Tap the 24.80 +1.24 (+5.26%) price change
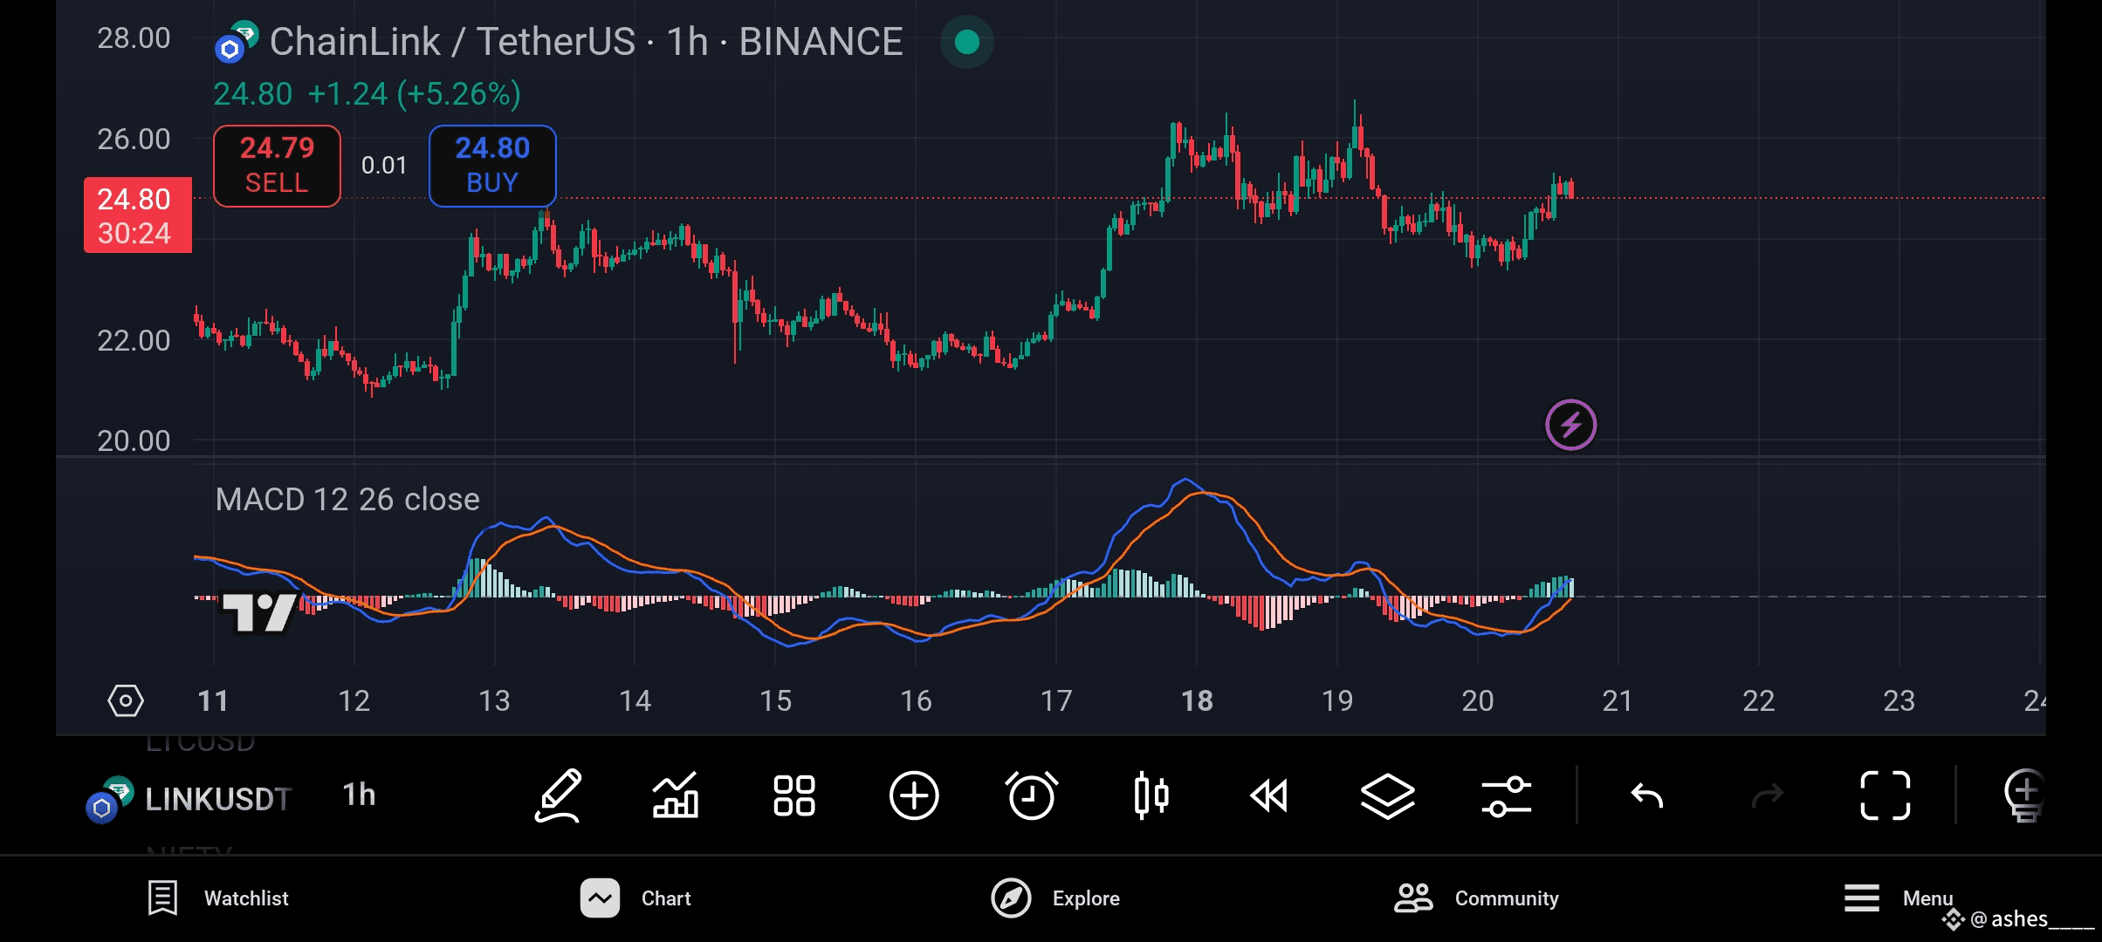Viewport: 2102px width, 942px height. pos(367,93)
